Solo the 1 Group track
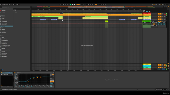 (x=163, y=13)
